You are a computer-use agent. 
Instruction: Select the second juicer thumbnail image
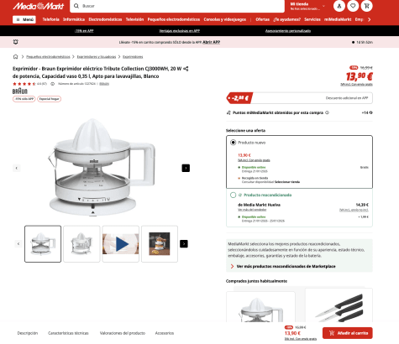tap(81, 244)
